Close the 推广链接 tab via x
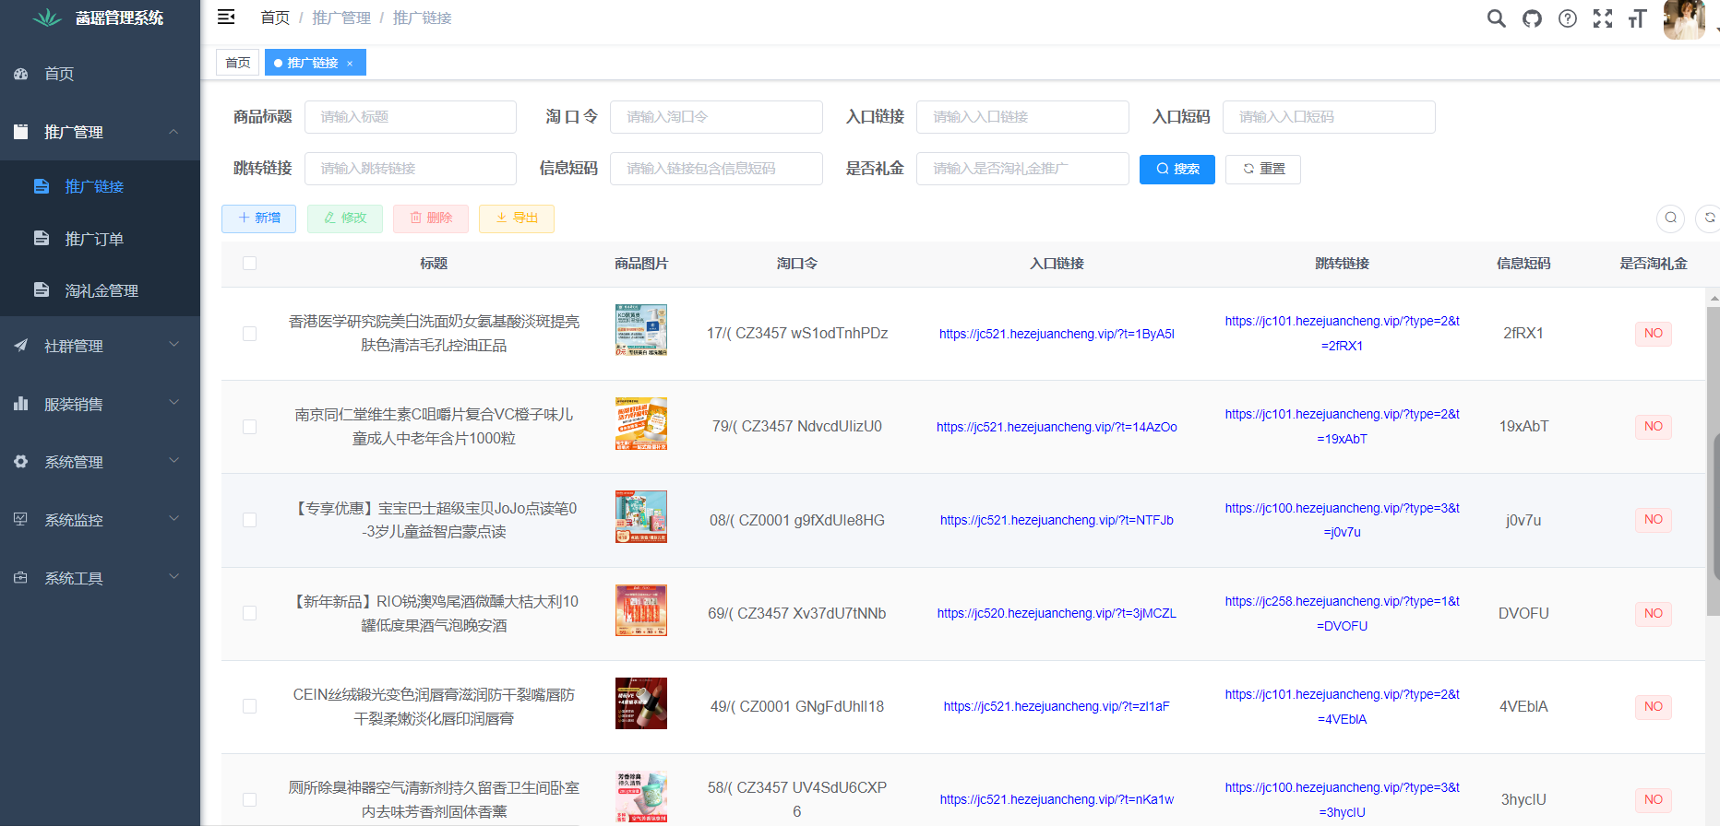1720x826 pixels. coord(350,64)
